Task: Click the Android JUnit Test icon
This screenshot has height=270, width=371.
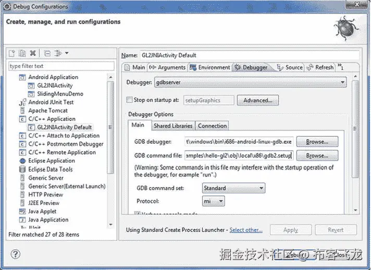Action: [22, 102]
